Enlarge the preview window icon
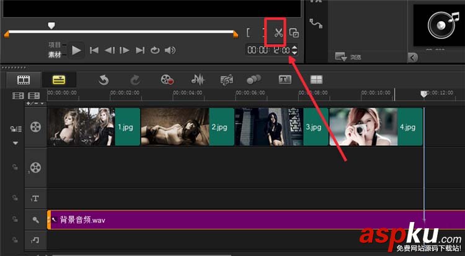The image size is (465, 256). (x=294, y=33)
